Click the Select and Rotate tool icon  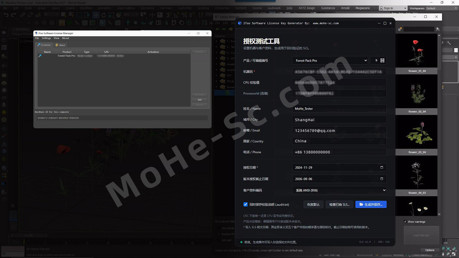point(104,15)
